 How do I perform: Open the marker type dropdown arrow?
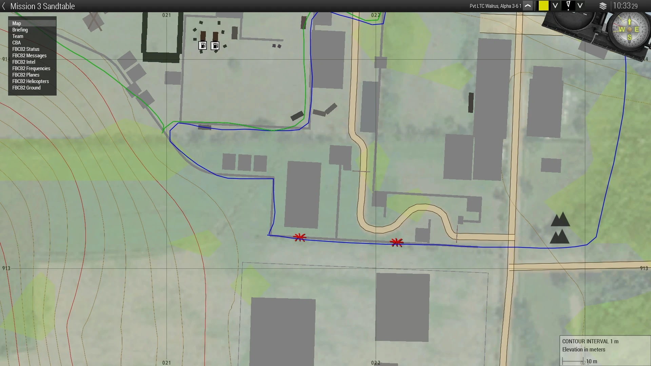[x=580, y=6]
